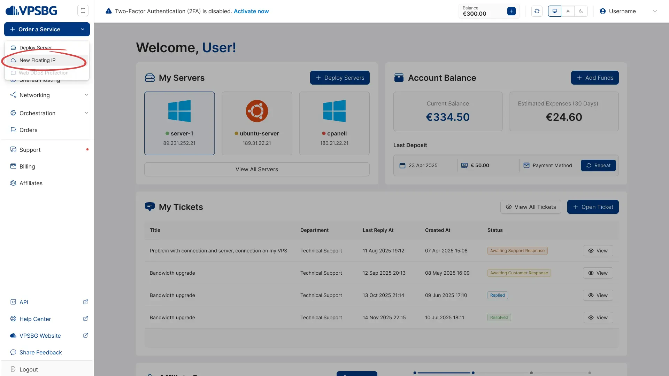This screenshot has height=376, width=669.
Task: Click the Open Ticket button
Action: pyautogui.click(x=593, y=207)
